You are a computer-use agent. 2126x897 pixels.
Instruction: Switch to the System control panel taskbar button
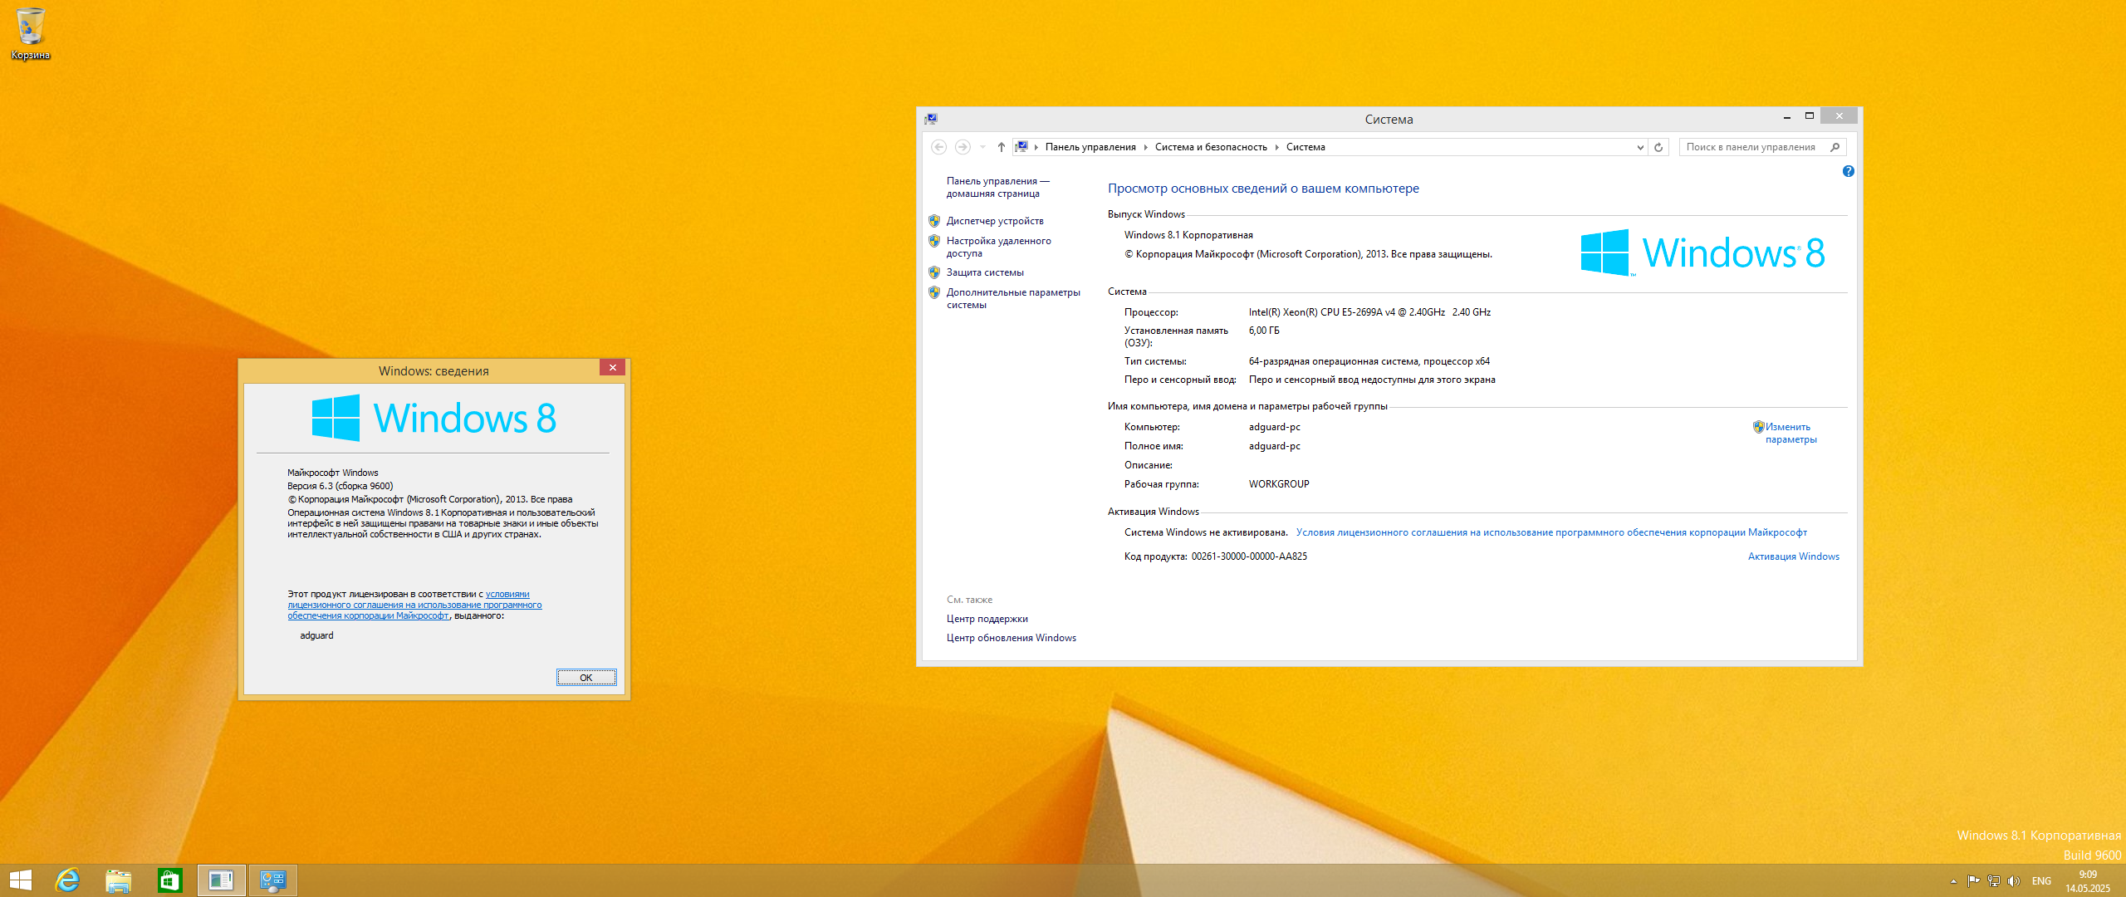[272, 880]
